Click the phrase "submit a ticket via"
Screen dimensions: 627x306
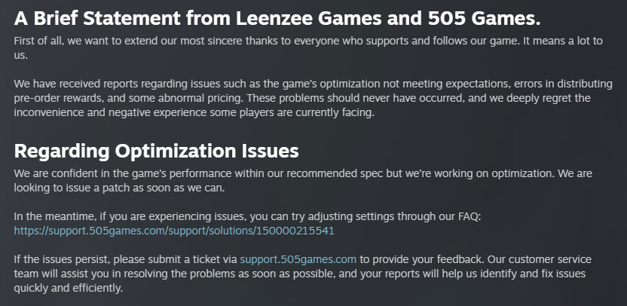pyautogui.click(x=193, y=259)
